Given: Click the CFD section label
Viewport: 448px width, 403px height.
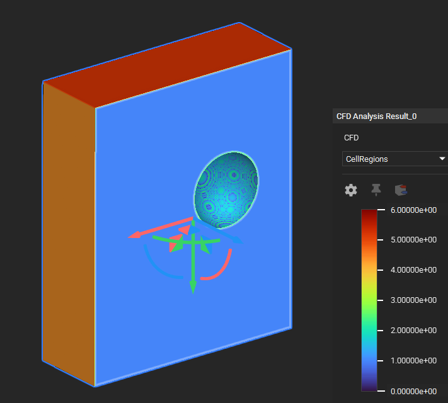Looking at the screenshot, I should point(352,137).
